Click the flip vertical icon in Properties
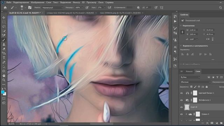Screen dimensions: 224x126 (212, 39)
